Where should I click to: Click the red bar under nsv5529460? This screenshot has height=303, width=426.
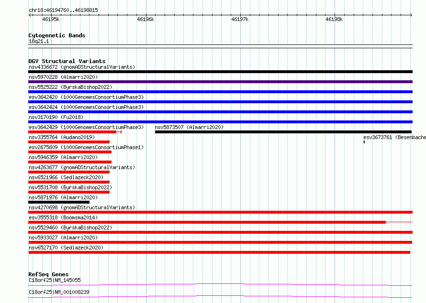[x=220, y=232]
